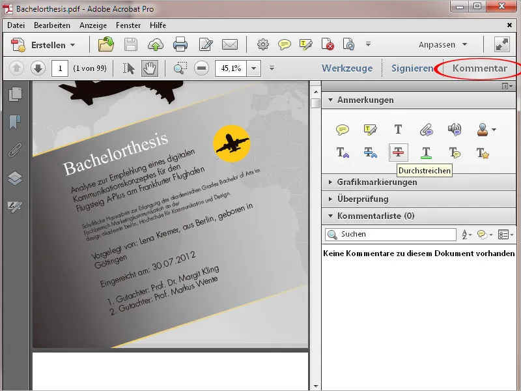521x391 pixels.
Task: Select the stamp tool
Action: tap(483, 129)
